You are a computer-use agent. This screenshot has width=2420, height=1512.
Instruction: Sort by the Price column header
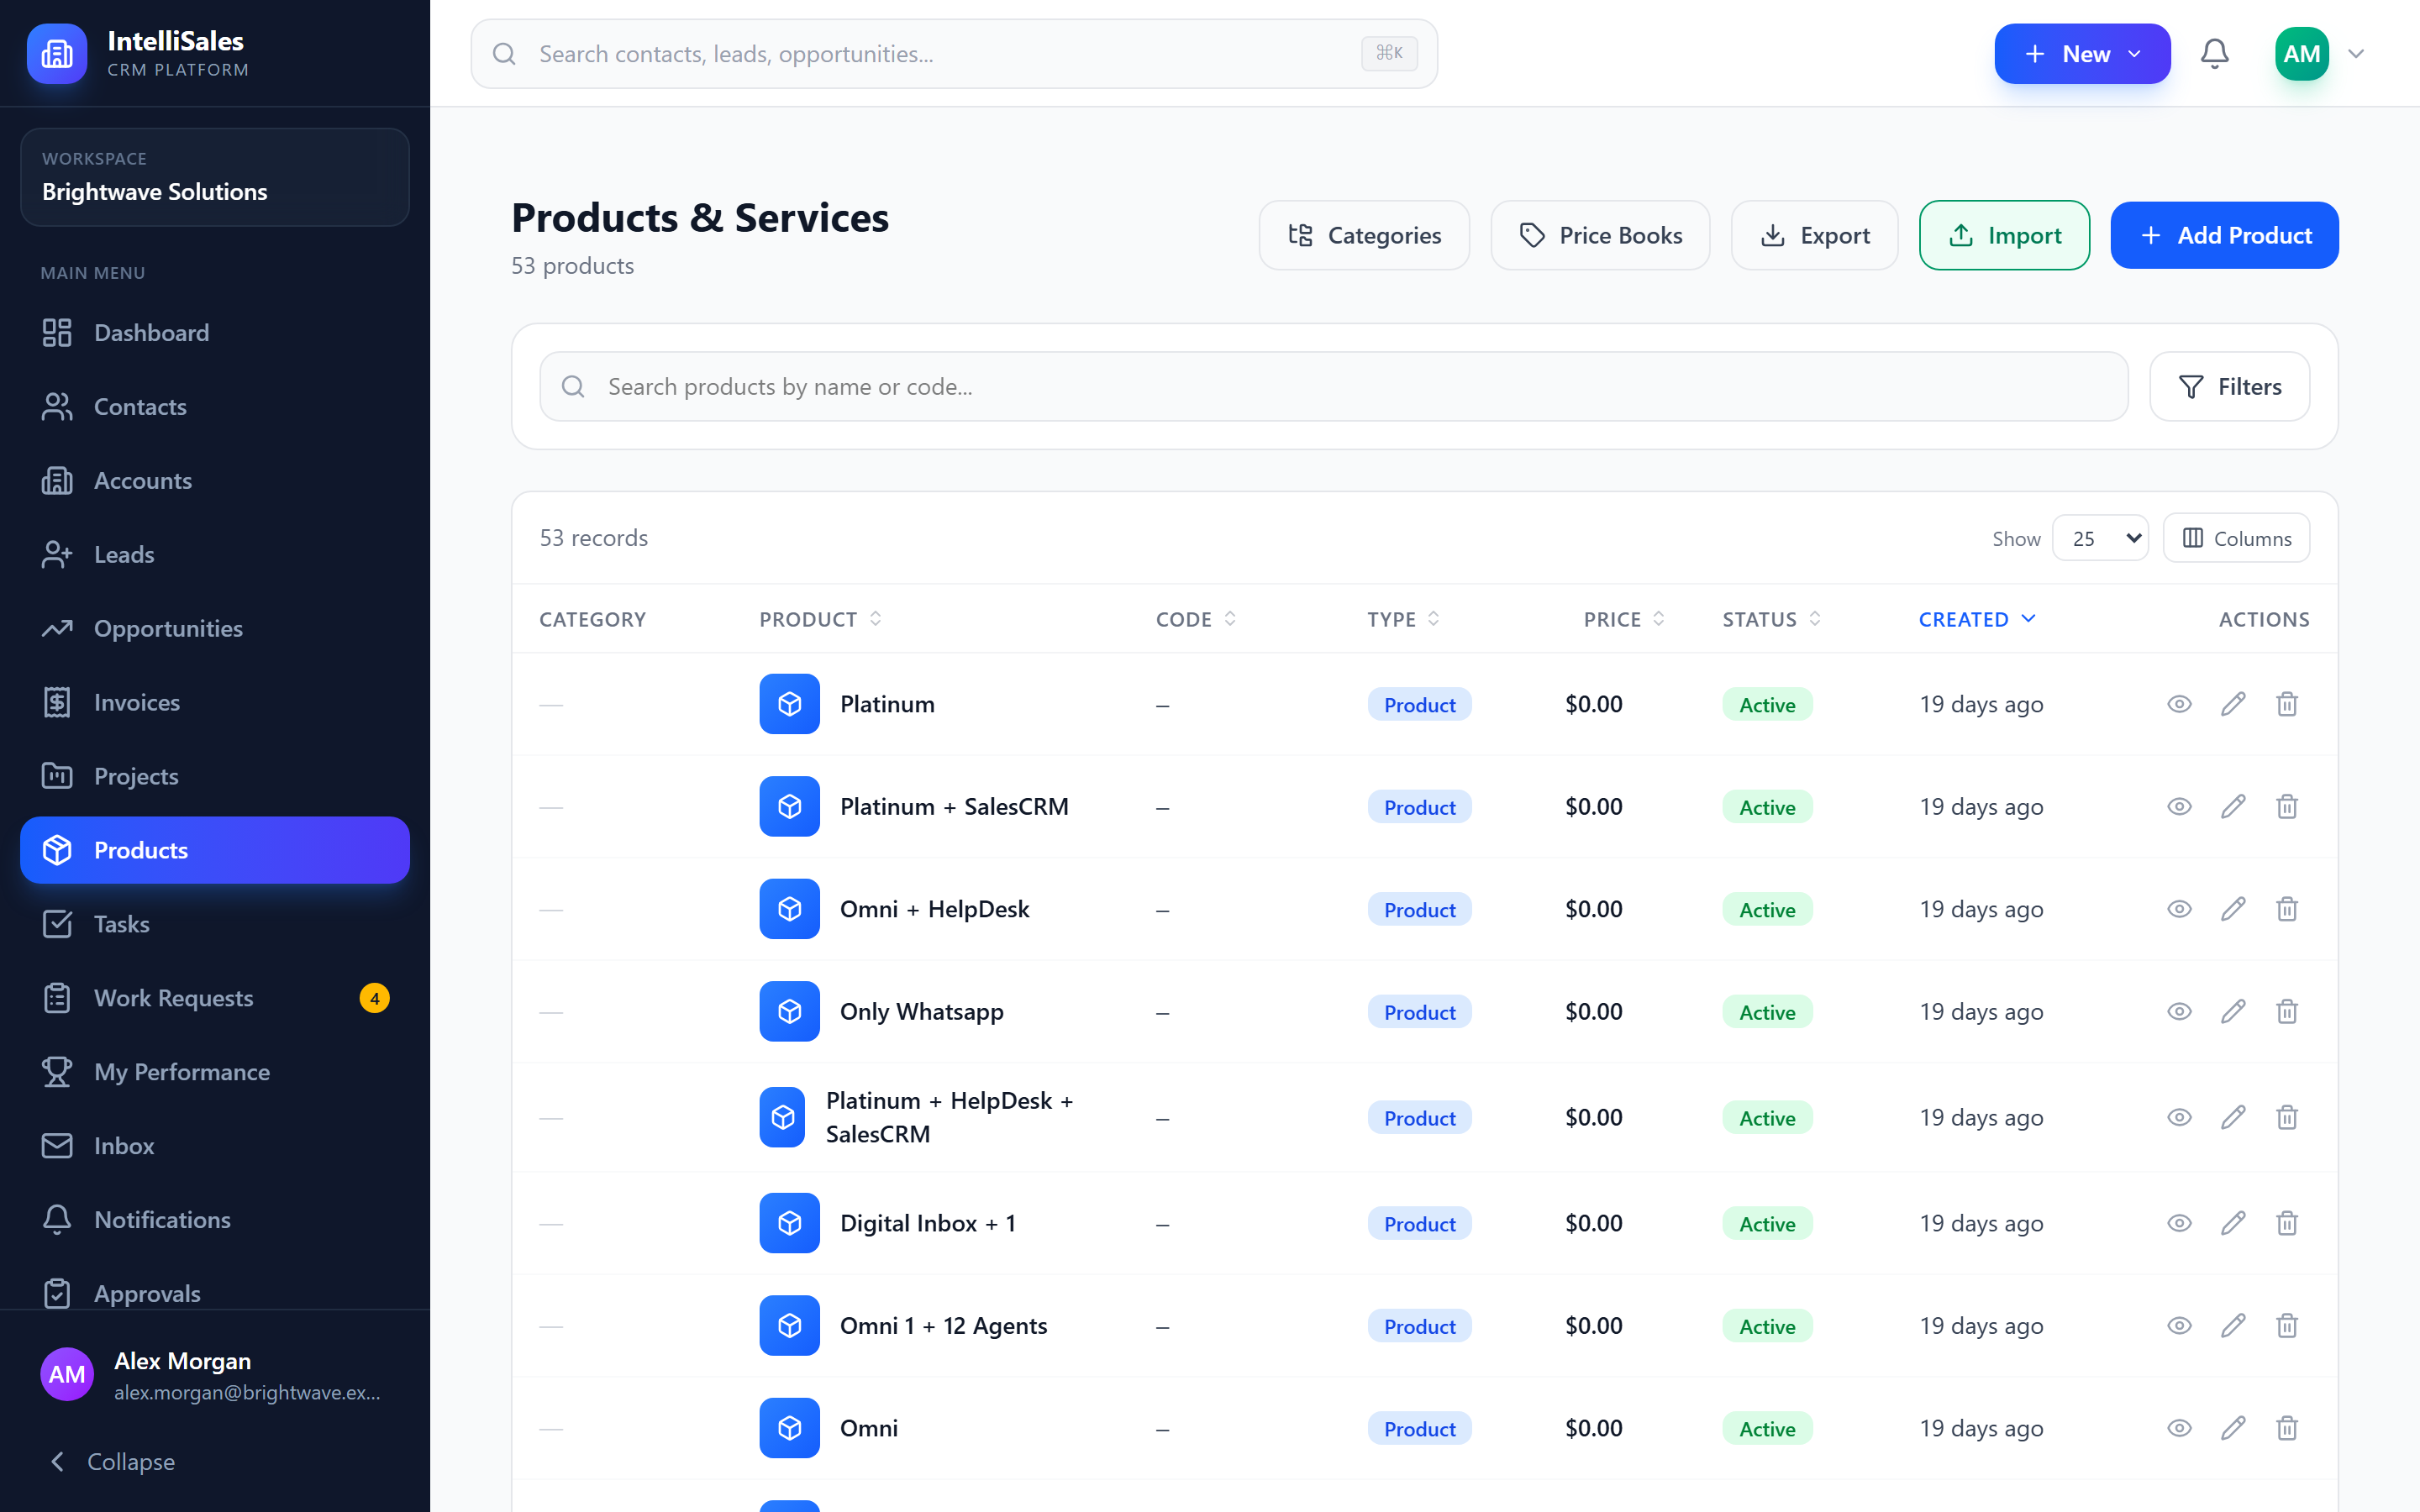point(1624,619)
